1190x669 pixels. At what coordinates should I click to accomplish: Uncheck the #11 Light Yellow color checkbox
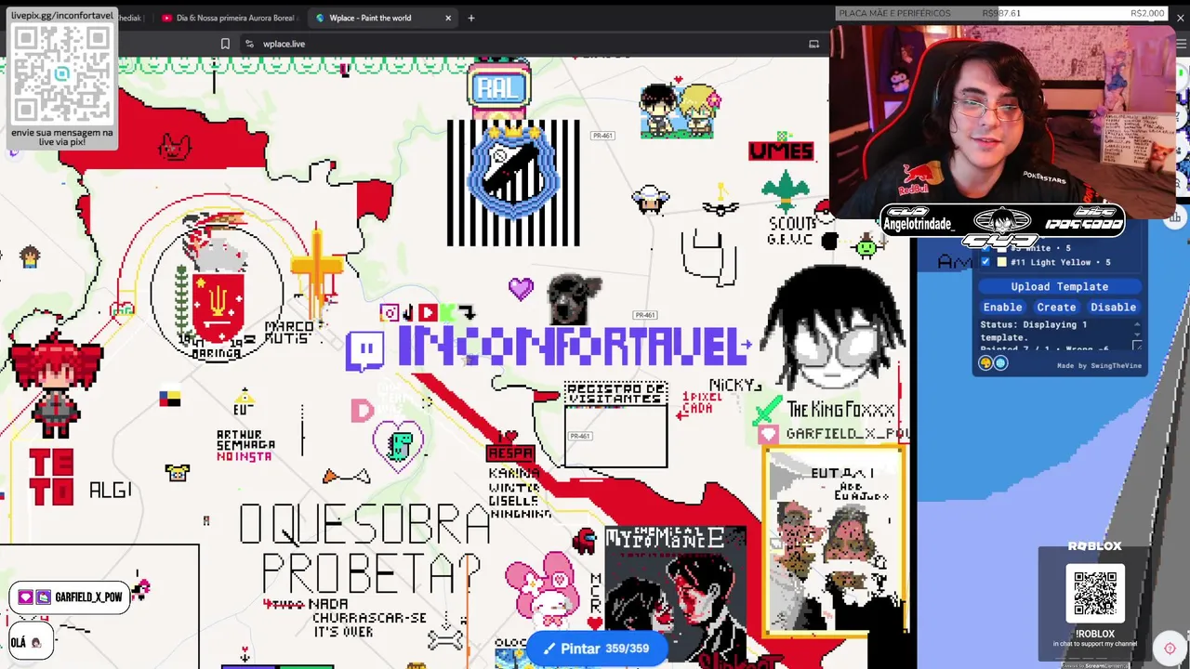985,262
